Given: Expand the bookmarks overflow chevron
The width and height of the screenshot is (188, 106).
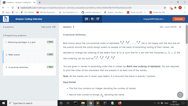Looking at the screenshot, I should pos(184,12).
